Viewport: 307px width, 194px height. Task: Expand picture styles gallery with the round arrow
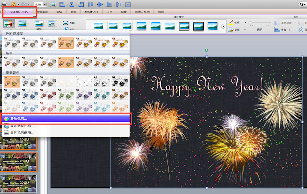tap(223, 26)
